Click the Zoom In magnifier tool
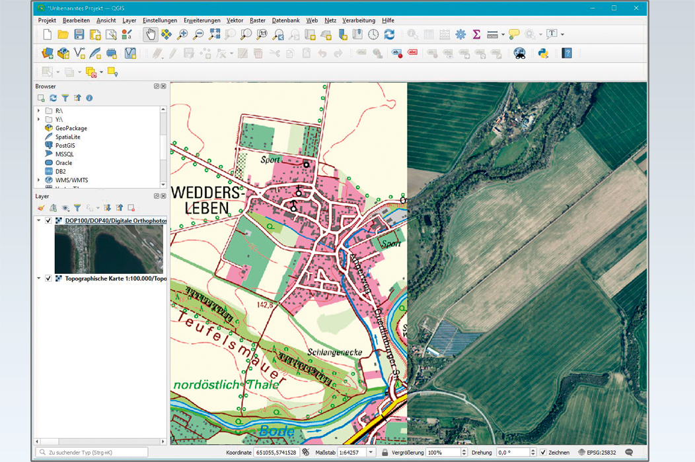The image size is (695, 462). (x=182, y=34)
